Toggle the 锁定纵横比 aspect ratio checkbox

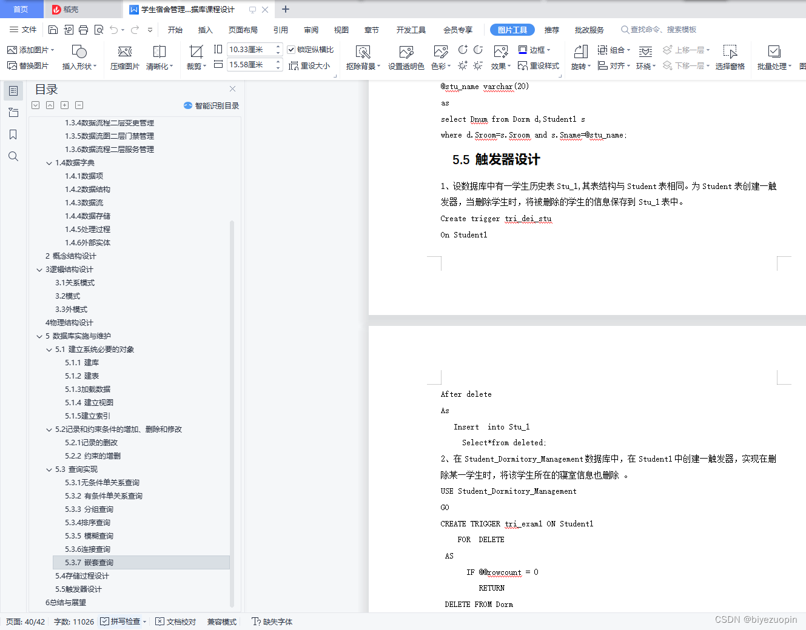pos(292,50)
